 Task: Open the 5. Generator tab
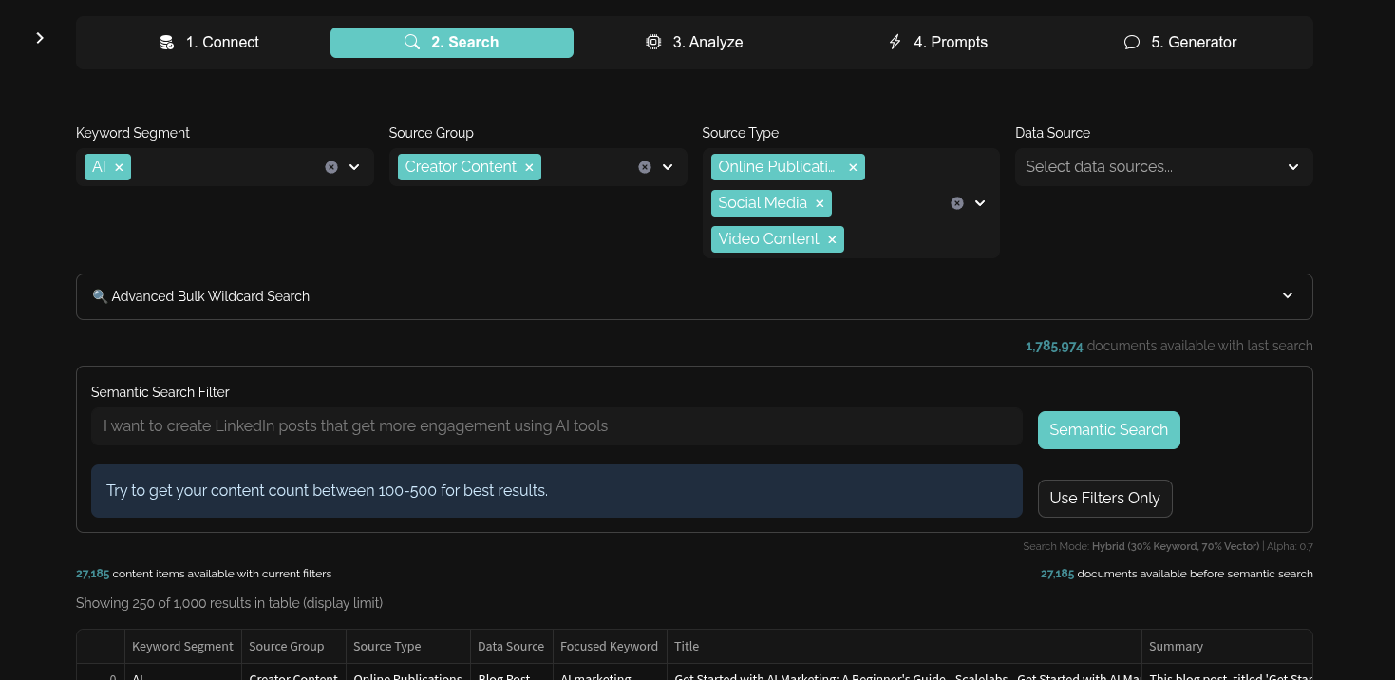point(1180,43)
